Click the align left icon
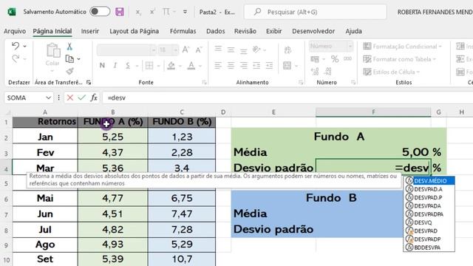This screenshot has height=266, width=473. (218, 66)
